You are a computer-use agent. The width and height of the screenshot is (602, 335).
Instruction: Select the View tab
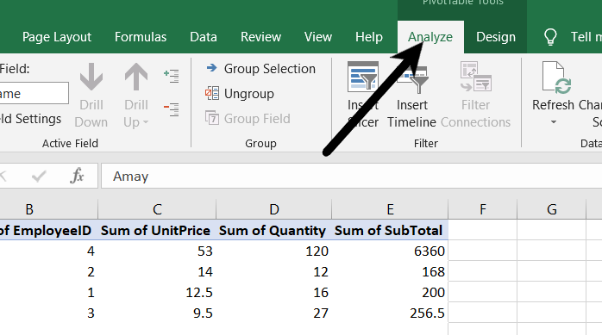click(x=318, y=37)
